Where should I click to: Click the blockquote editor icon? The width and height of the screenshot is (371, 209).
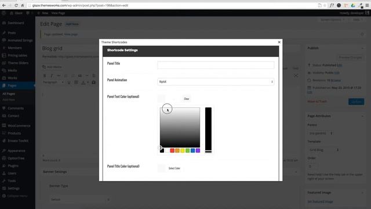pos(80,75)
